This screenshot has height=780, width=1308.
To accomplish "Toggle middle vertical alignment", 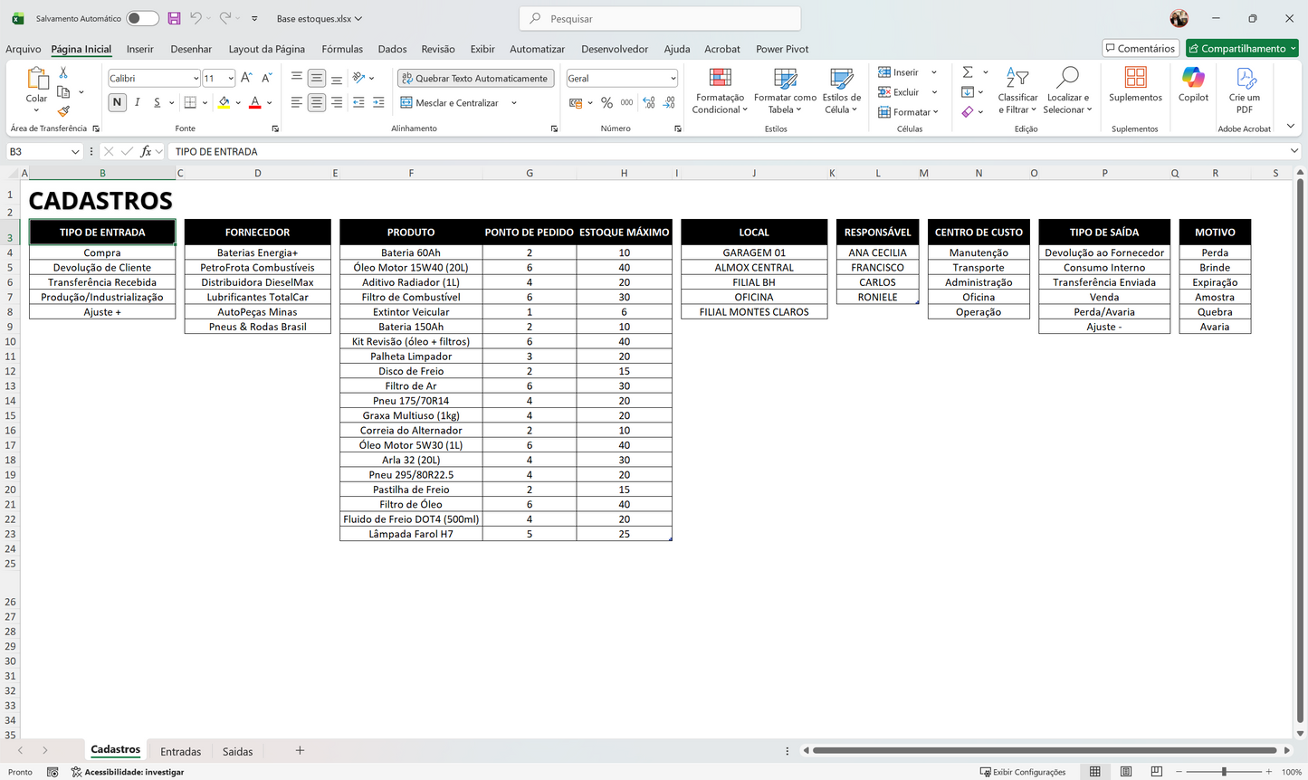I will pyautogui.click(x=316, y=79).
